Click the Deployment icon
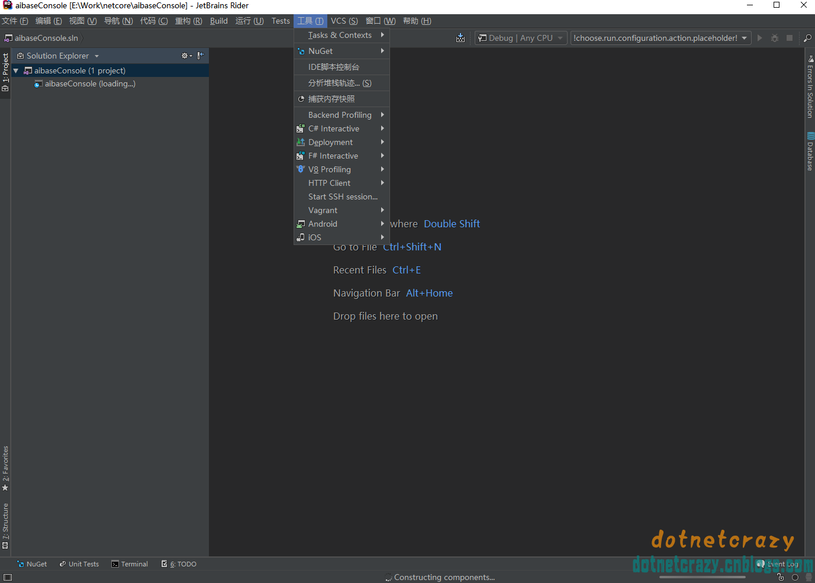The image size is (815, 583). point(301,142)
